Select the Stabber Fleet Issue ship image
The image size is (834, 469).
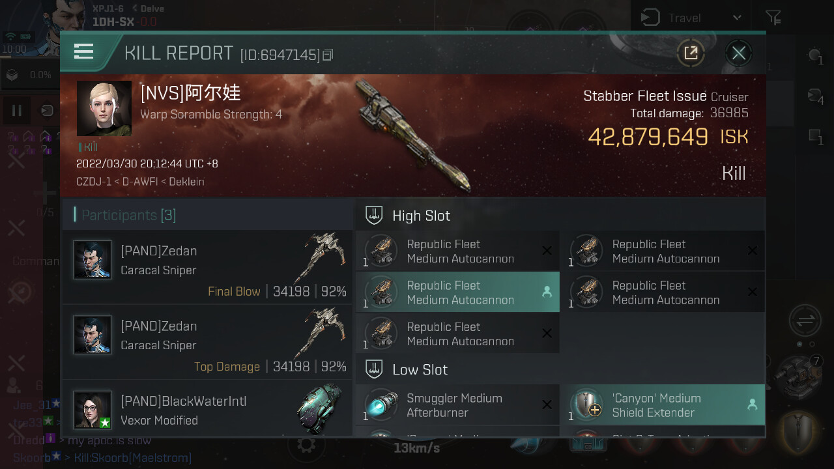pyautogui.click(x=412, y=135)
